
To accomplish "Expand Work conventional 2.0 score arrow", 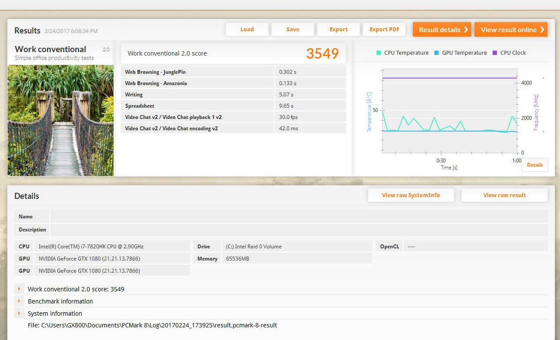I will click(19, 289).
